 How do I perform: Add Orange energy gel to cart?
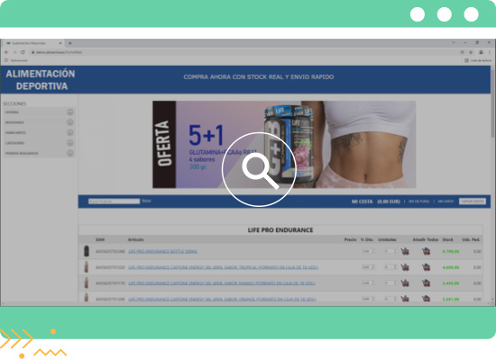(x=405, y=298)
